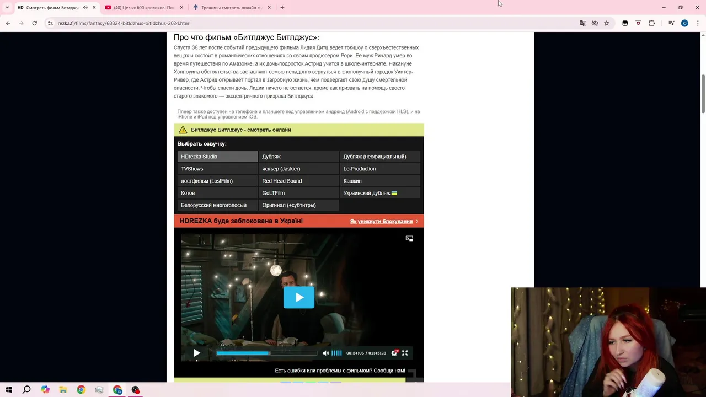Select the HDrezka Studio voiceover
The image size is (706, 397).
217,157
